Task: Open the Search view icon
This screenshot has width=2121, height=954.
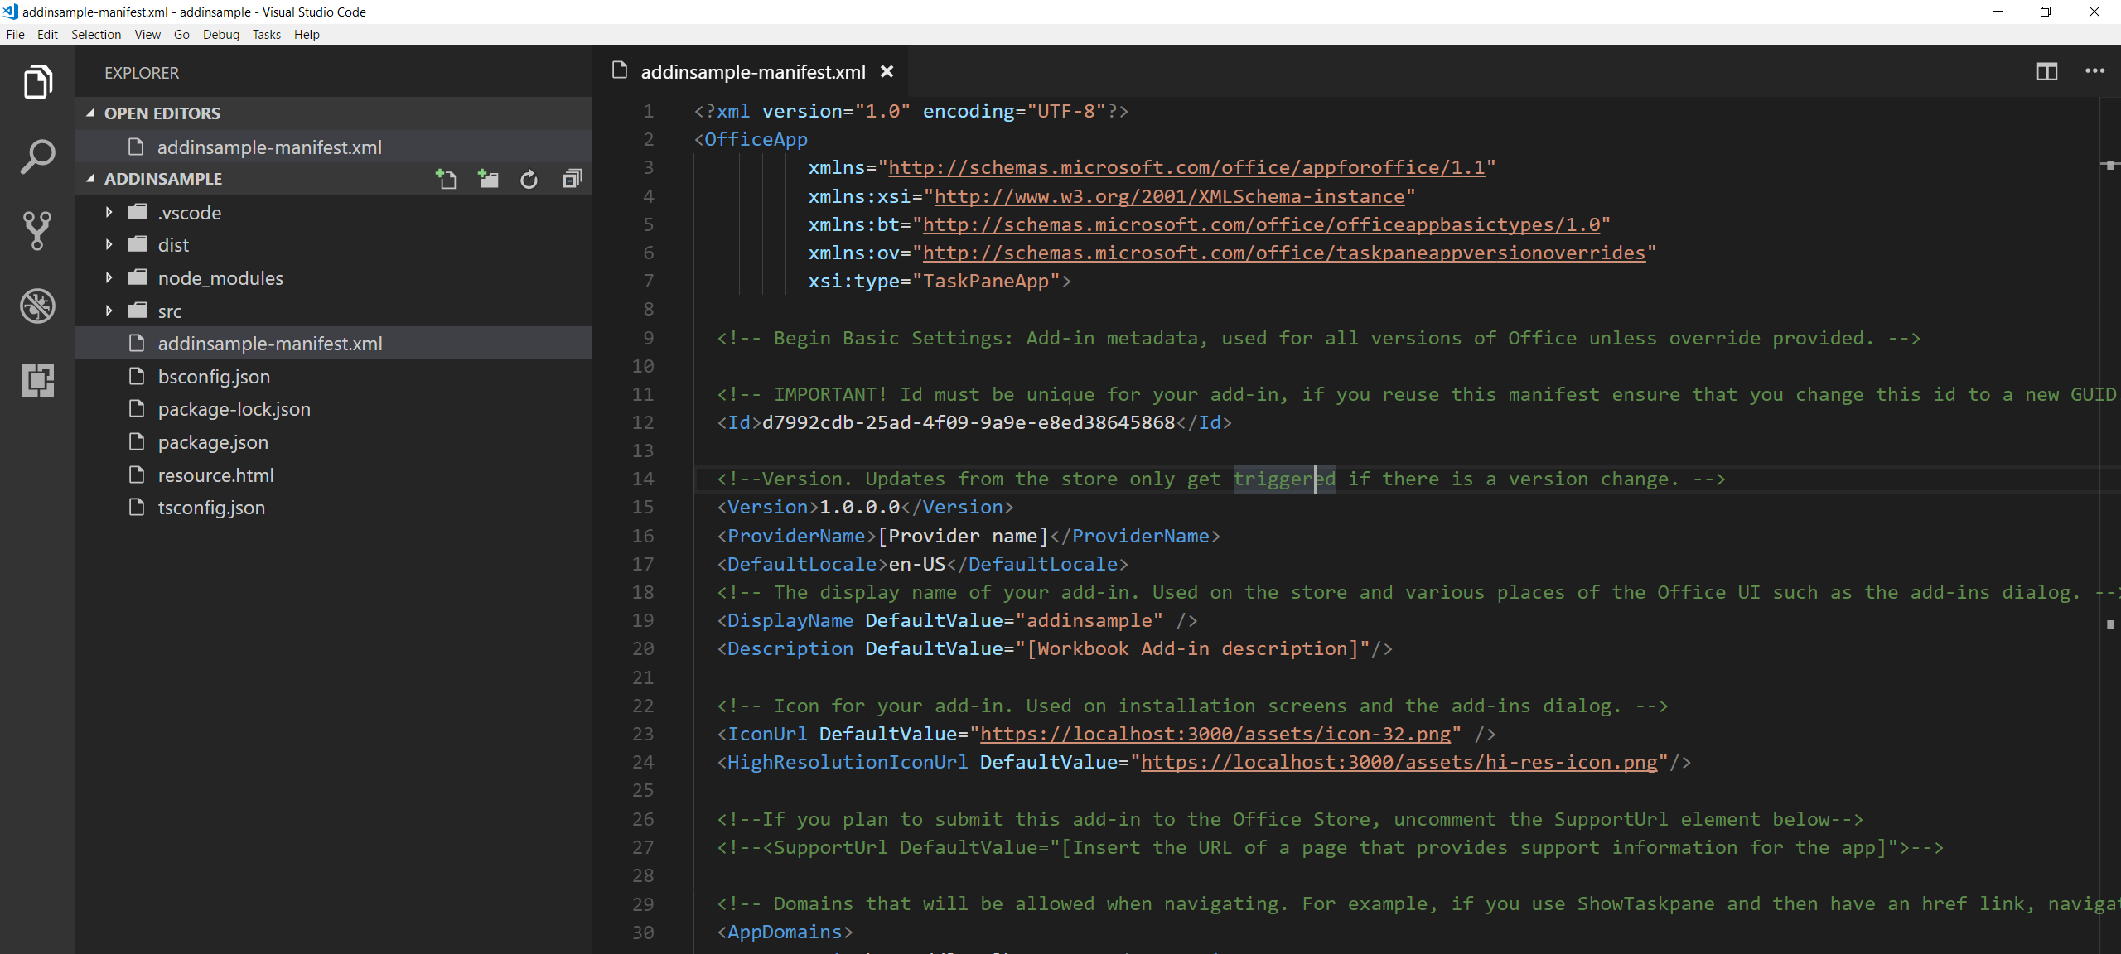Action: pyautogui.click(x=37, y=157)
